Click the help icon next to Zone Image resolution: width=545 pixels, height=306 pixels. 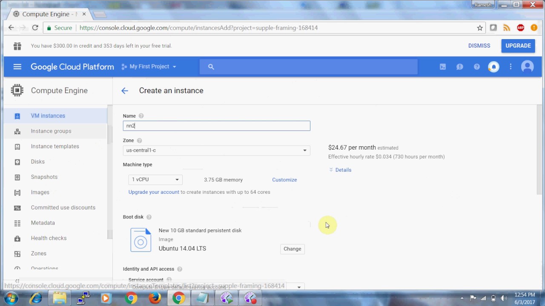pyautogui.click(x=139, y=141)
